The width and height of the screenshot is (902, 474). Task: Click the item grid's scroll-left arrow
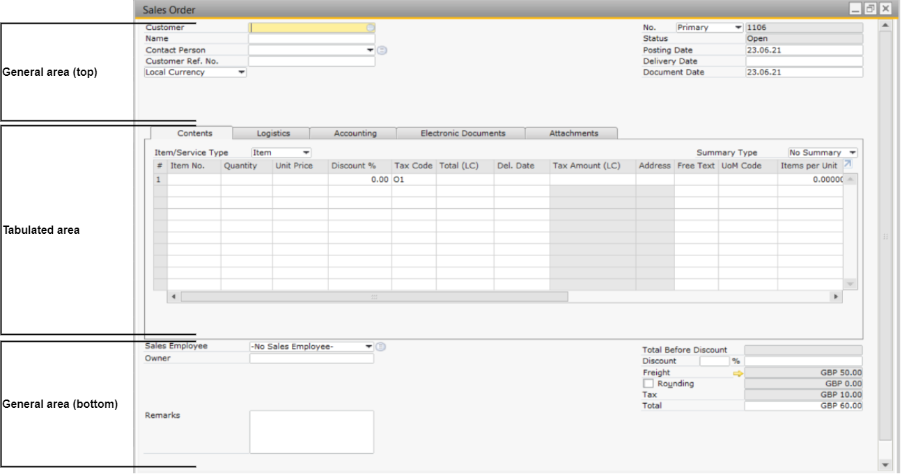(x=173, y=297)
